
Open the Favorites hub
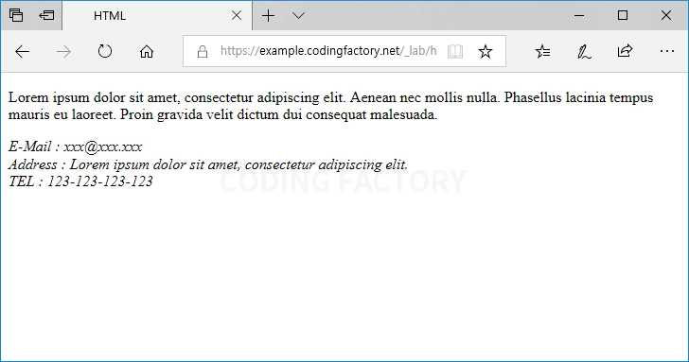point(542,51)
